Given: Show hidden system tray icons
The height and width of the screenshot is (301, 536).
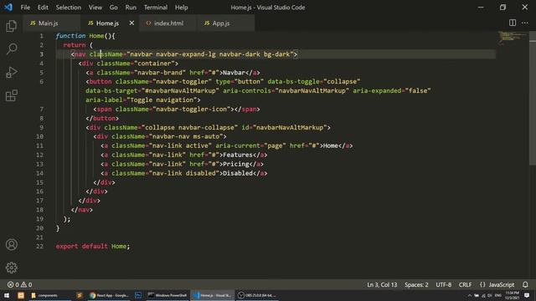Looking at the screenshot, I should pyautogui.click(x=470, y=295).
